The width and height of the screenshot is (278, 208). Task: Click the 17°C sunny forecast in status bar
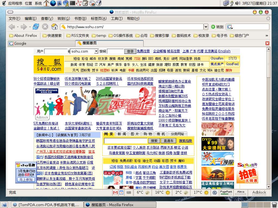point(201,193)
